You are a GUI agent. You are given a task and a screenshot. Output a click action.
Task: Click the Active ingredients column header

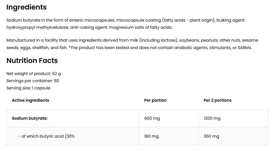[x=30, y=100]
